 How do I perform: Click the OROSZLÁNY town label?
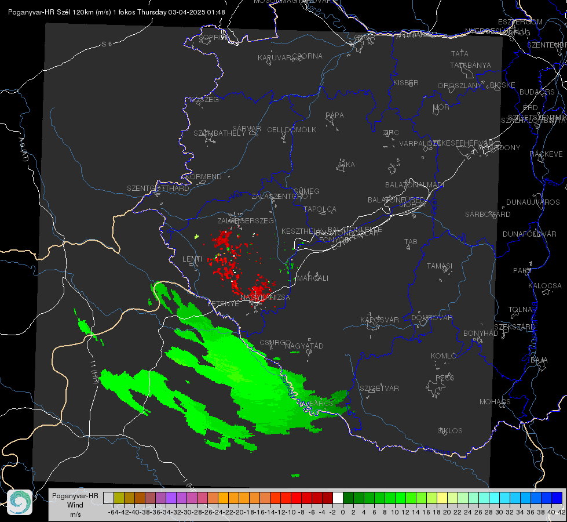tap(460, 86)
